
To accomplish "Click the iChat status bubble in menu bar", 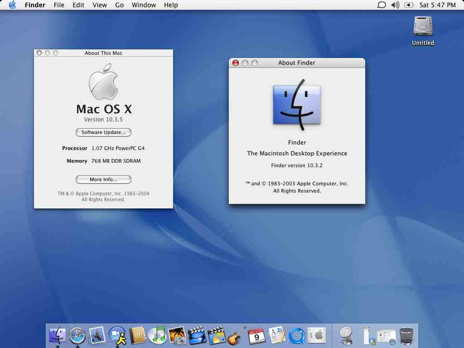I will pos(382,5).
